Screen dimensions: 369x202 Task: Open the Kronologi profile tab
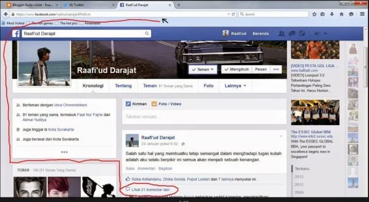(x=93, y=86)
